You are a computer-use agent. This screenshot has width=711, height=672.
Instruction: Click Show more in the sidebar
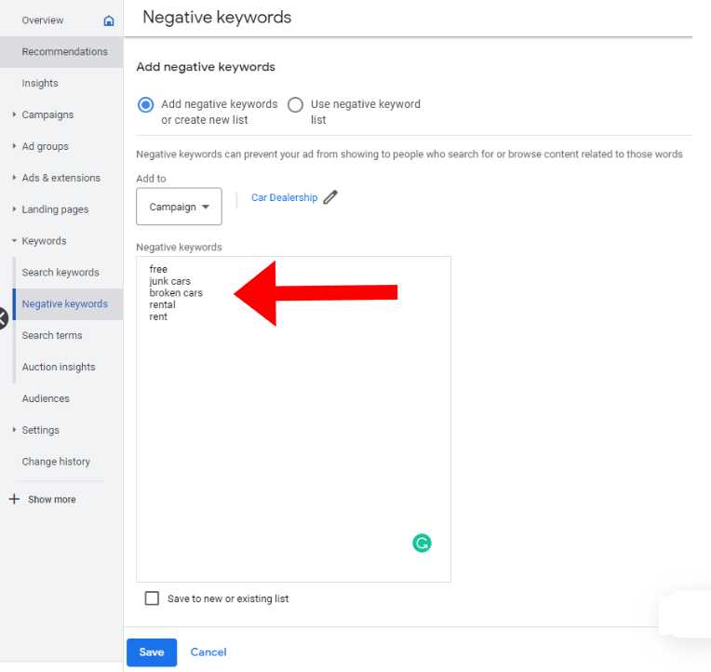point(52,499)
